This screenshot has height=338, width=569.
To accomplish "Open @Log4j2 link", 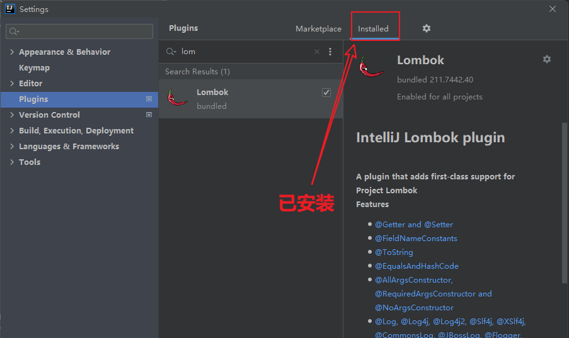I will (449, 321).
